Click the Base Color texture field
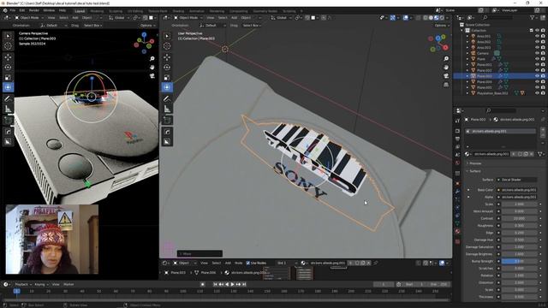This screenshot has height=308, width=548. (x=517, y=190)
